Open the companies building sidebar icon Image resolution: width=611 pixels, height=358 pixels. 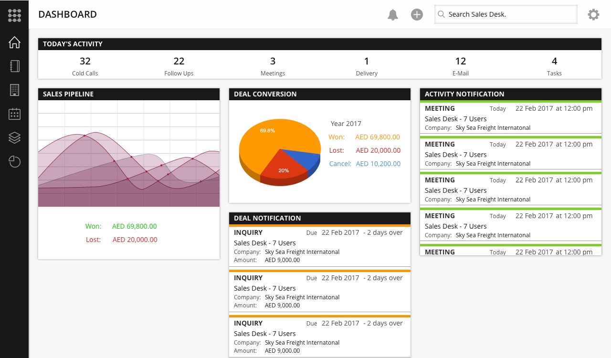(x=14, y=90)
